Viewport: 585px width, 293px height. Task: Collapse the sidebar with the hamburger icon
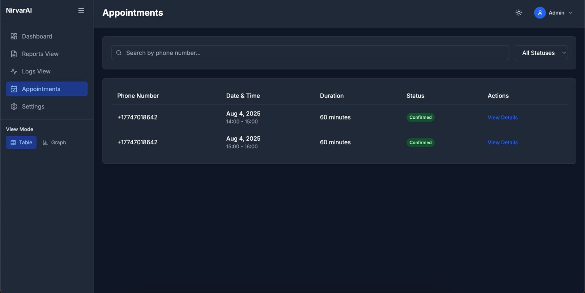tap(81, 11)
